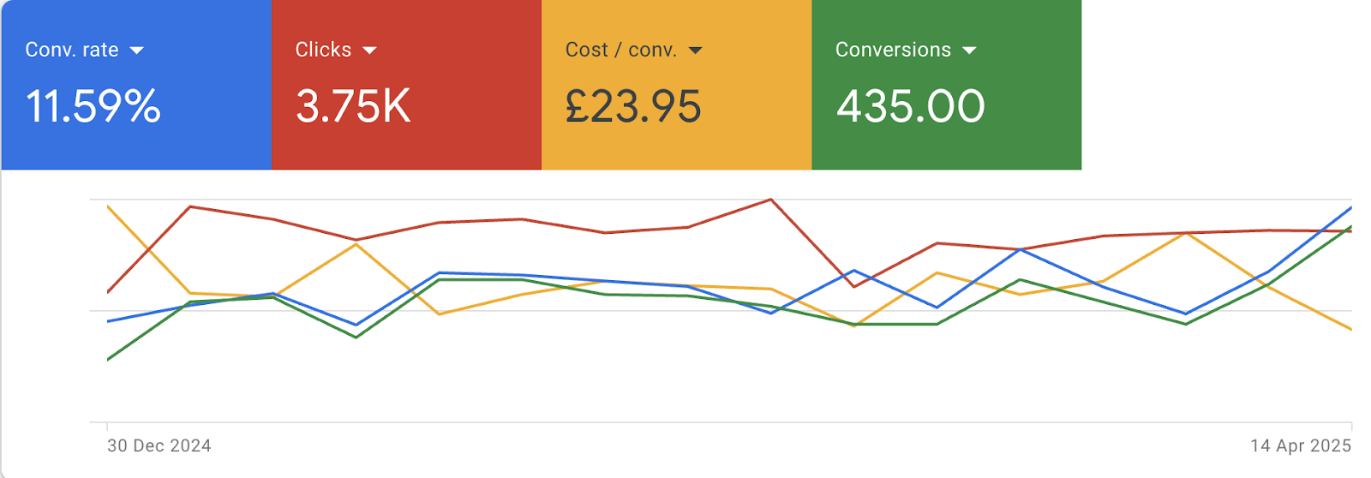The width and height of the screenshot is (1371, 478).
Task: Click the "Conversions" label on green card
Action: [x=893, y=50]
